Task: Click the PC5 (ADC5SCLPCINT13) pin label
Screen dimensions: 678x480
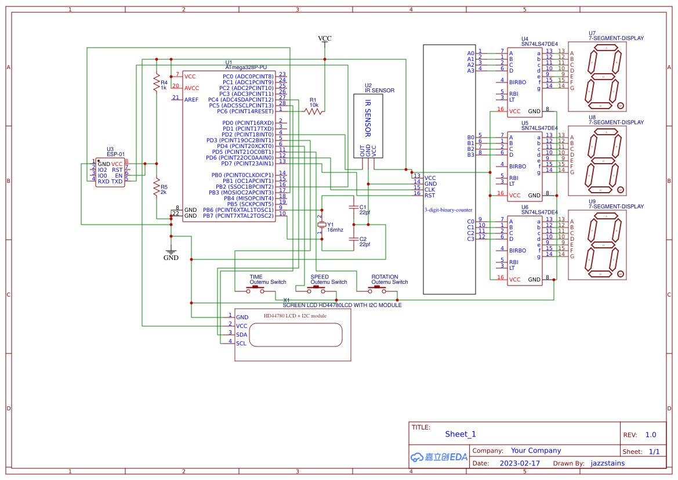Action: pos(241,105)
